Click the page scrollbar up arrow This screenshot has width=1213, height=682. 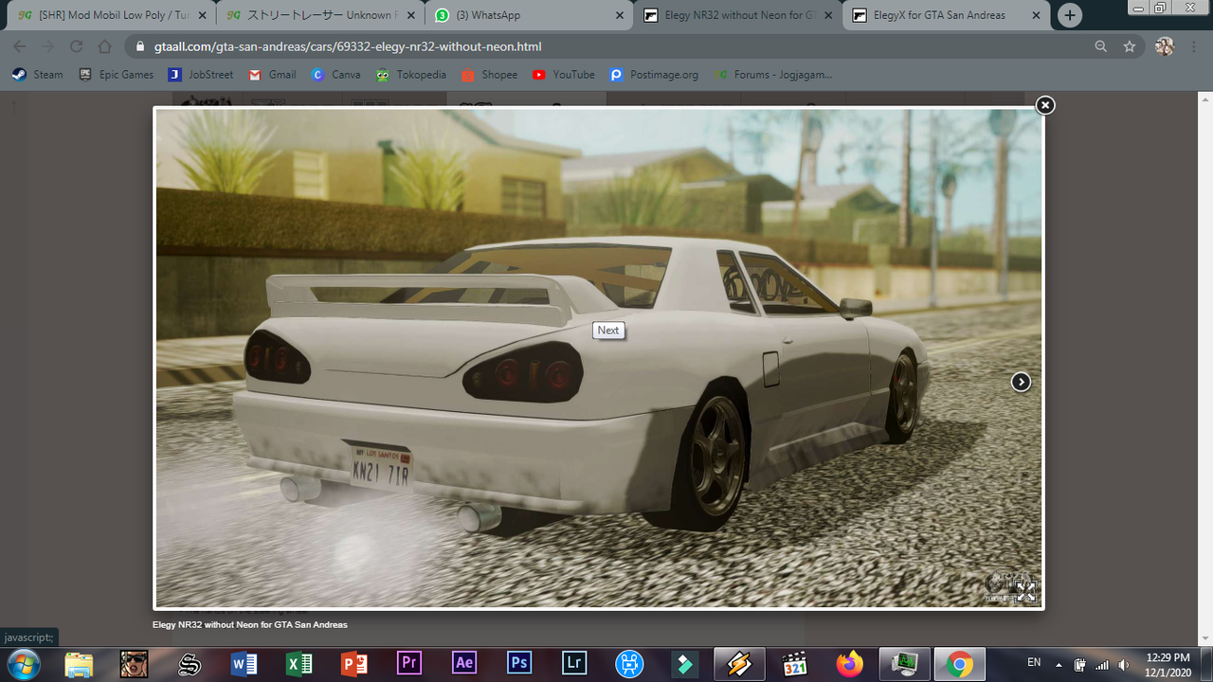[x=1204, y=99]
